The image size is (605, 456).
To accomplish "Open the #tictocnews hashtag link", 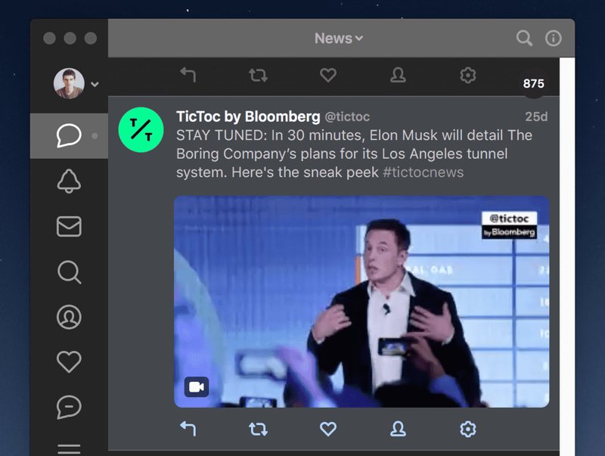I will (x=423, y=172).
